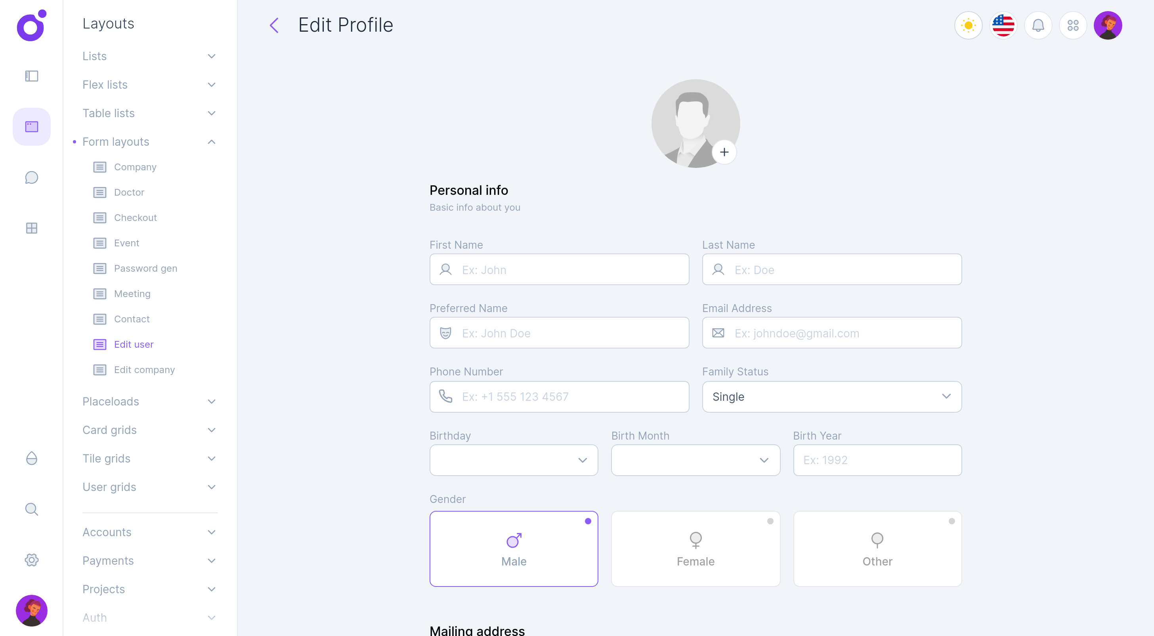
Task: Open the Family Status dropdown
Action: pyautogui.click(x=831, y=396)
